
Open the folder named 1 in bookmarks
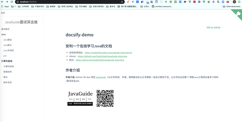(13, 6)
